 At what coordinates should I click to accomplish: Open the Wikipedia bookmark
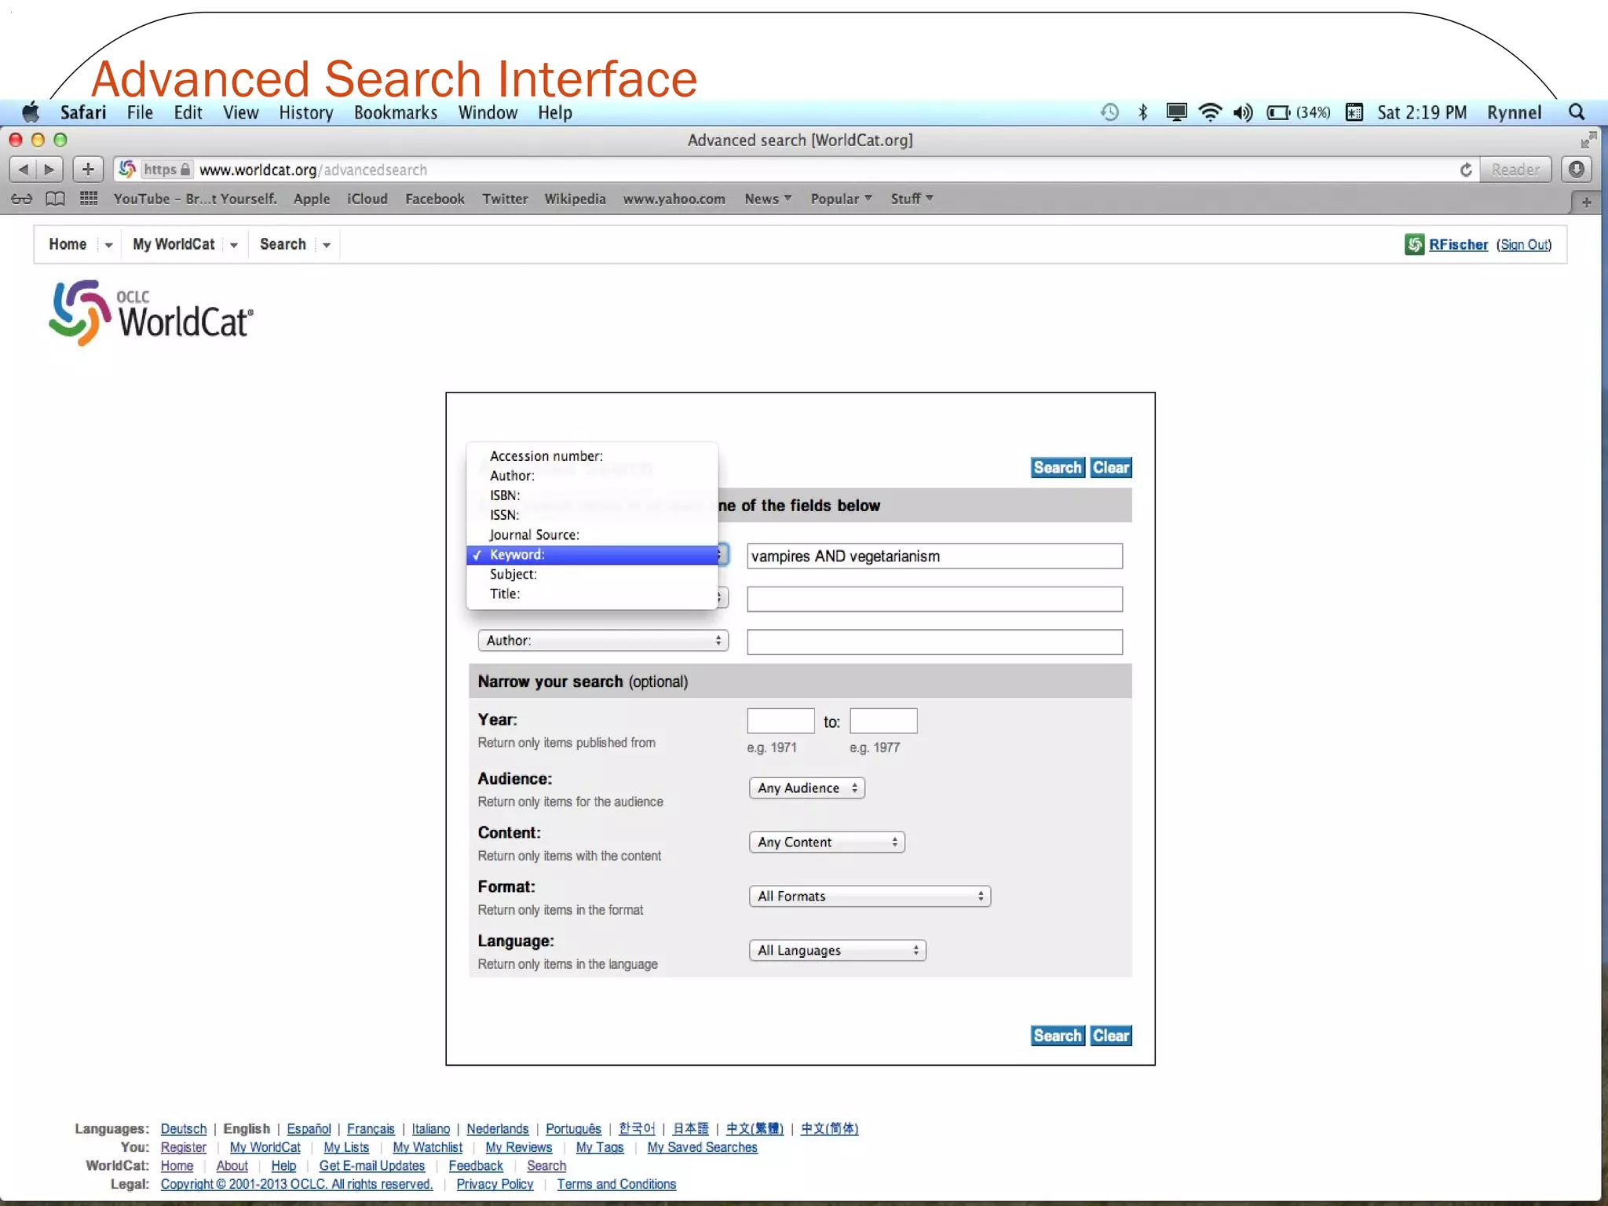point(575,199)
